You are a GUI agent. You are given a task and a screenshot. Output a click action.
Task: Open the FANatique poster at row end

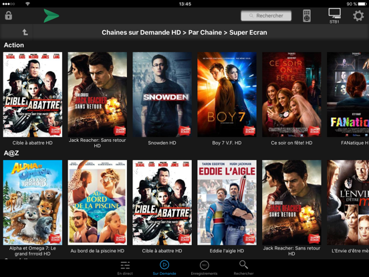click(x=348, y=94)
